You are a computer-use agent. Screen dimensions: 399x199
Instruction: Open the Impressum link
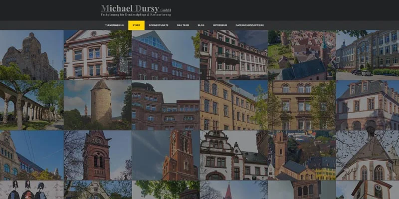pos(220,25)
